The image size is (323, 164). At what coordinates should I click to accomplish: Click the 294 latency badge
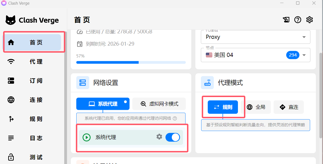[293, 55]
